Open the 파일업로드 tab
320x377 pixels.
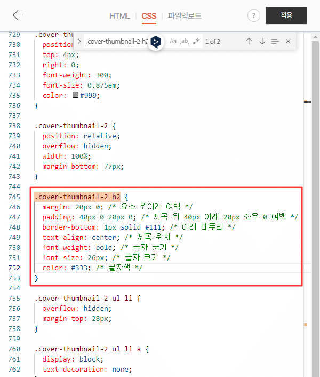[185, 16]
